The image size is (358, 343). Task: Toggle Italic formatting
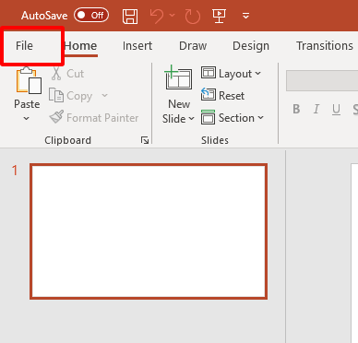coord(316,109)
